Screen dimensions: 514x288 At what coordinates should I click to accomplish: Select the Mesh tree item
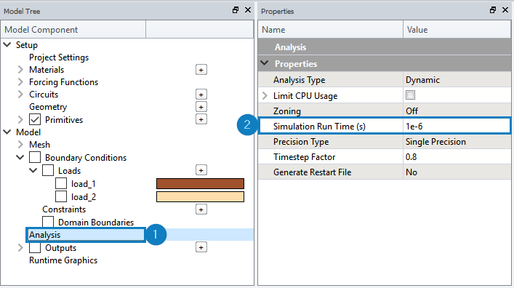coord(40,145)
